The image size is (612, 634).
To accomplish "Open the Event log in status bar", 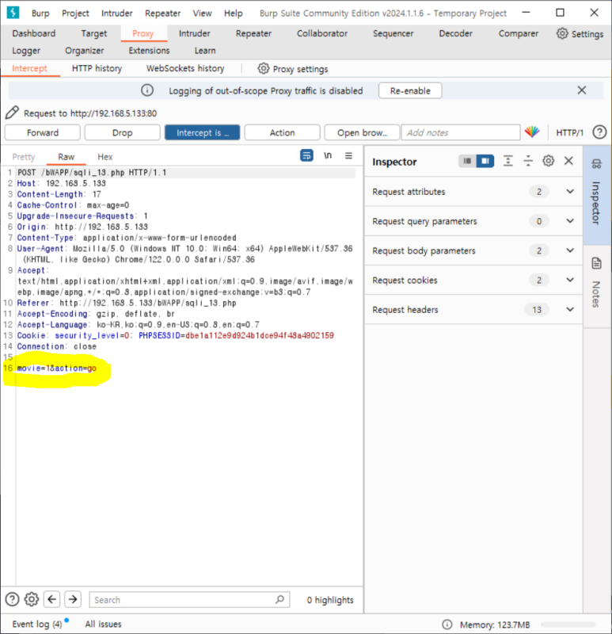I will (x=36, y=624).
